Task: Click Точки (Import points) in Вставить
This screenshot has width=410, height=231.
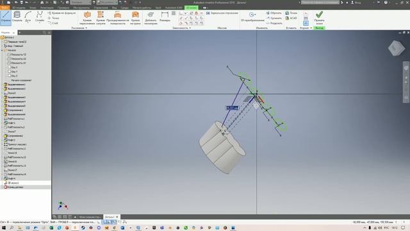Action: [291, 13]
